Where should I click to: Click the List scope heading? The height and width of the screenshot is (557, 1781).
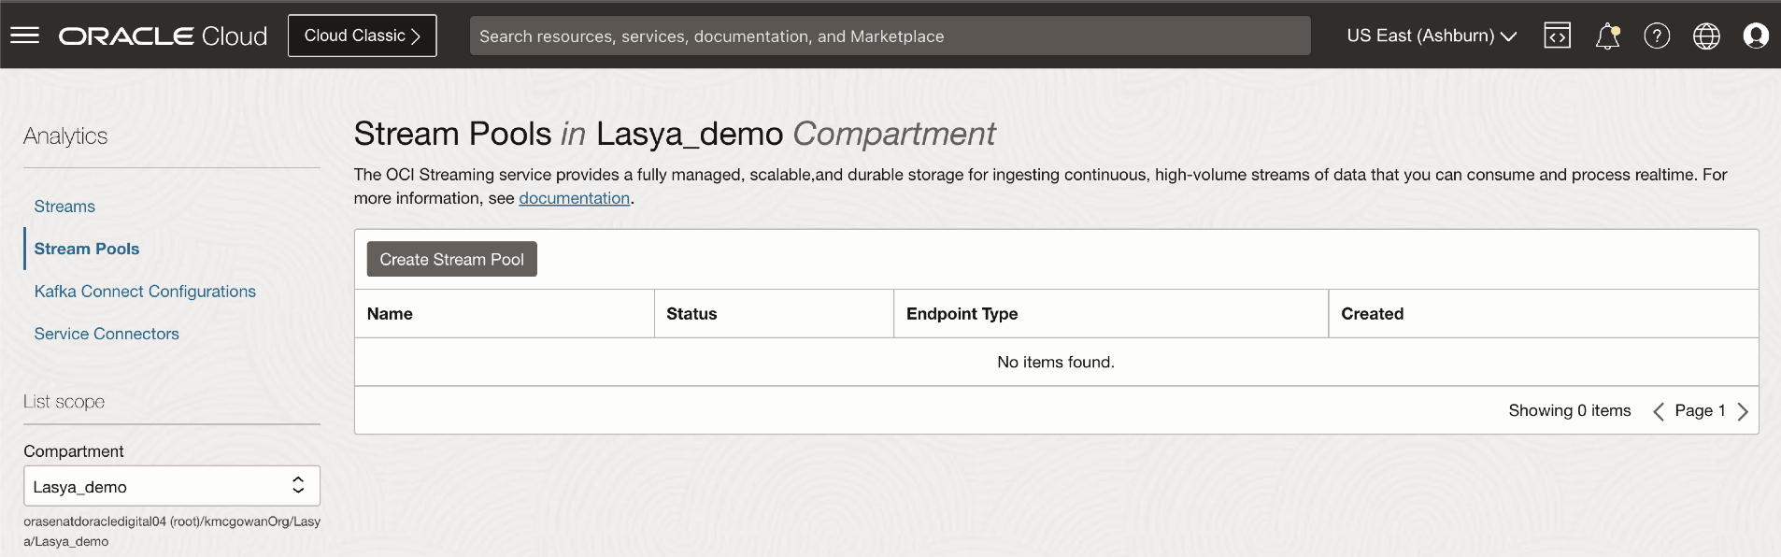(x=64, y=402)
